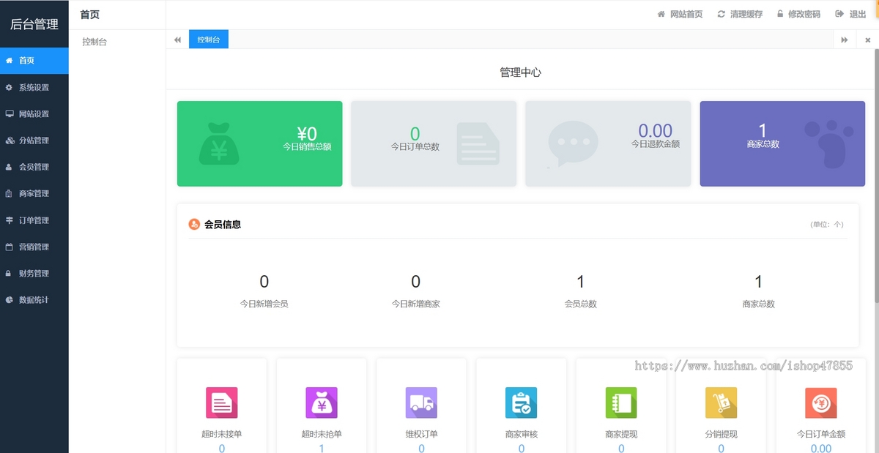The width and height of the screenshot is (879, 453).
Task: Open the 维权订单 truck icon
Action: (x=421, y=403)
